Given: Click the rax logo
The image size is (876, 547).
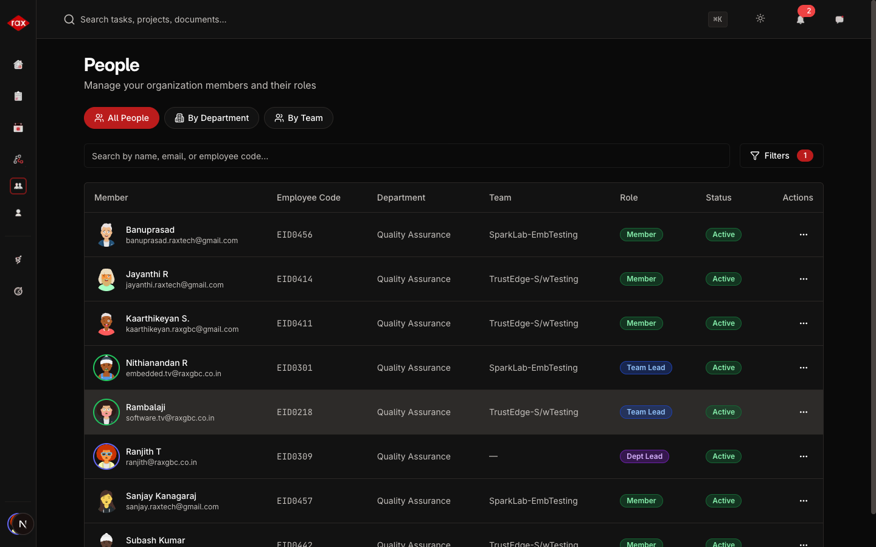Looking at the screenshot, I should coord(18,23).
